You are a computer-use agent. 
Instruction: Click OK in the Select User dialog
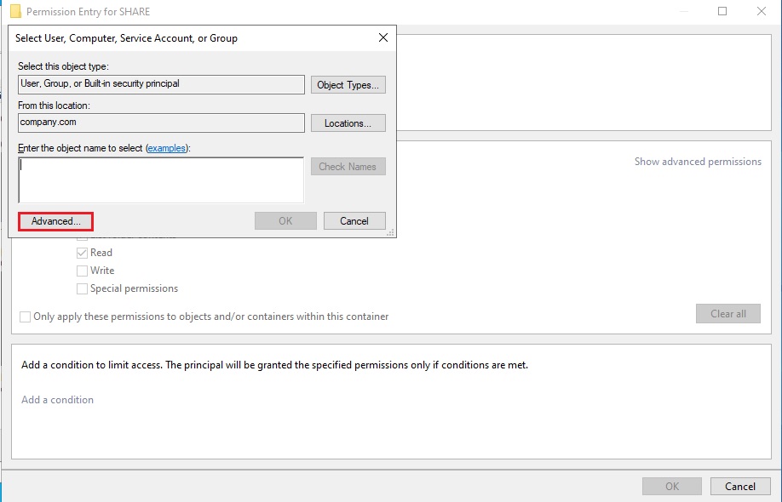[285, 221]
